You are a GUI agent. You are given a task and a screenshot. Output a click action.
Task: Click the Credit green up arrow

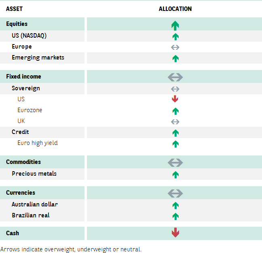point(175,133)
